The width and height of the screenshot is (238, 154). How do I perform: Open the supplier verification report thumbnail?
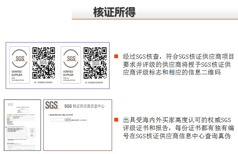tap(22, 125)
